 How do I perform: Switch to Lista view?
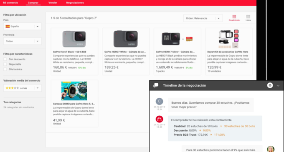pos(248,18)
